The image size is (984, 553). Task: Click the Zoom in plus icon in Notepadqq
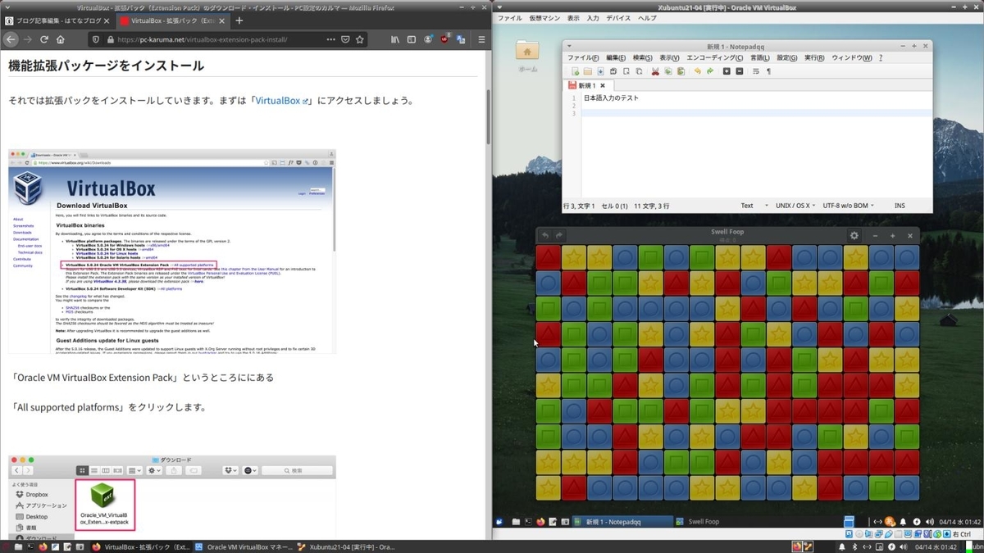click(x=727, y=71)
